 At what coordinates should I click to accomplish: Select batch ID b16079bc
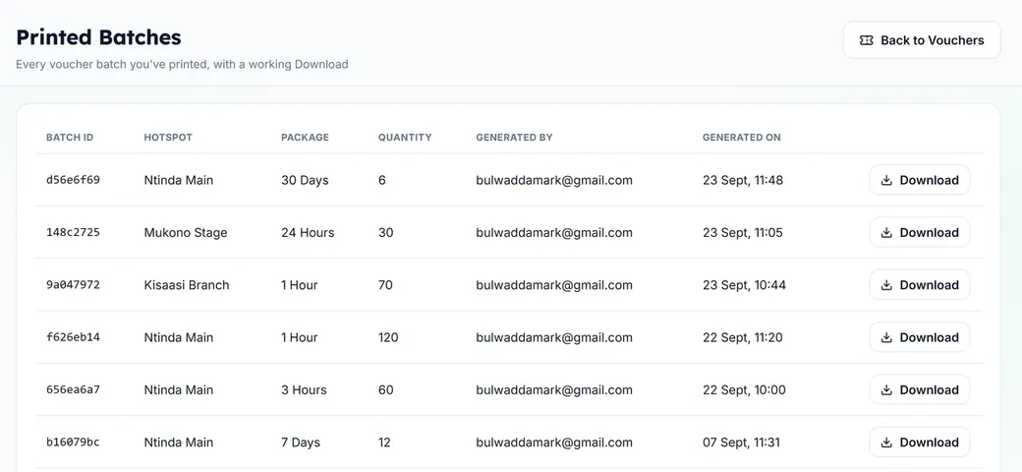point(73,442)
